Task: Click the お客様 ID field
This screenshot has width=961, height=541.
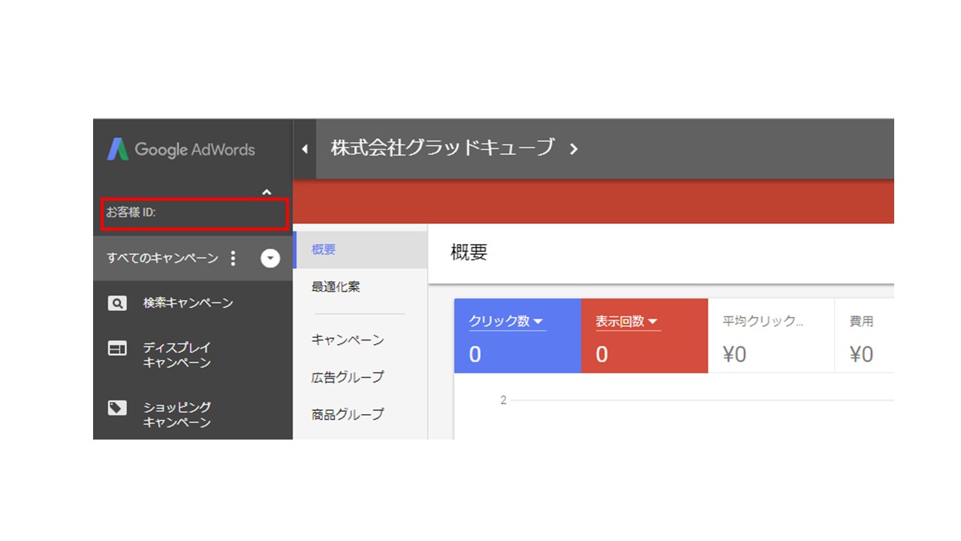Action: point(196,213)
